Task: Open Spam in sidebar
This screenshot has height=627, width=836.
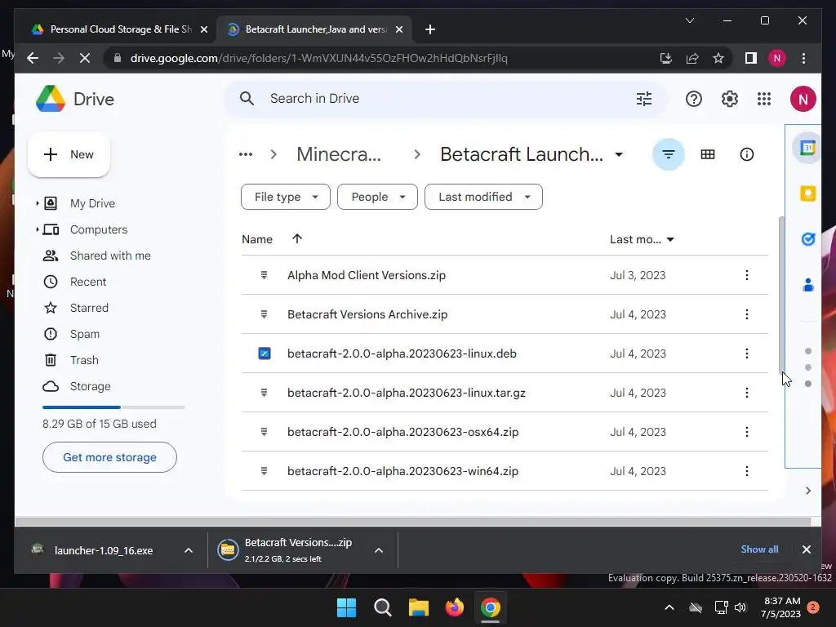Action: (x=85, y=334)
